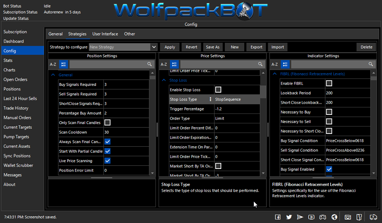Click search icon in Indicator Settings

point(371,64)
